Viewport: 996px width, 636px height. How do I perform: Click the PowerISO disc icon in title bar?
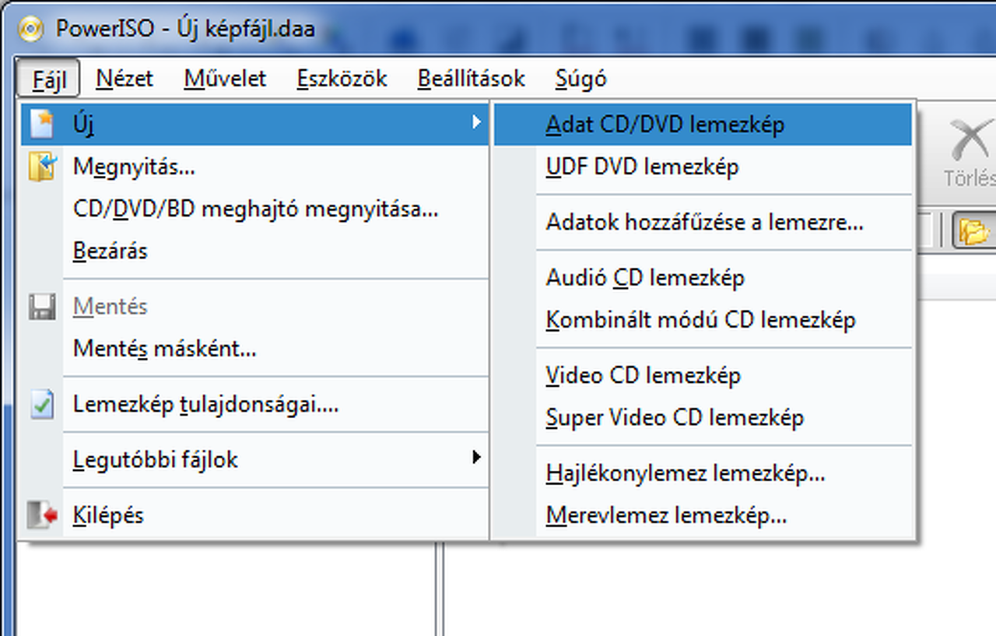(30, 30)
